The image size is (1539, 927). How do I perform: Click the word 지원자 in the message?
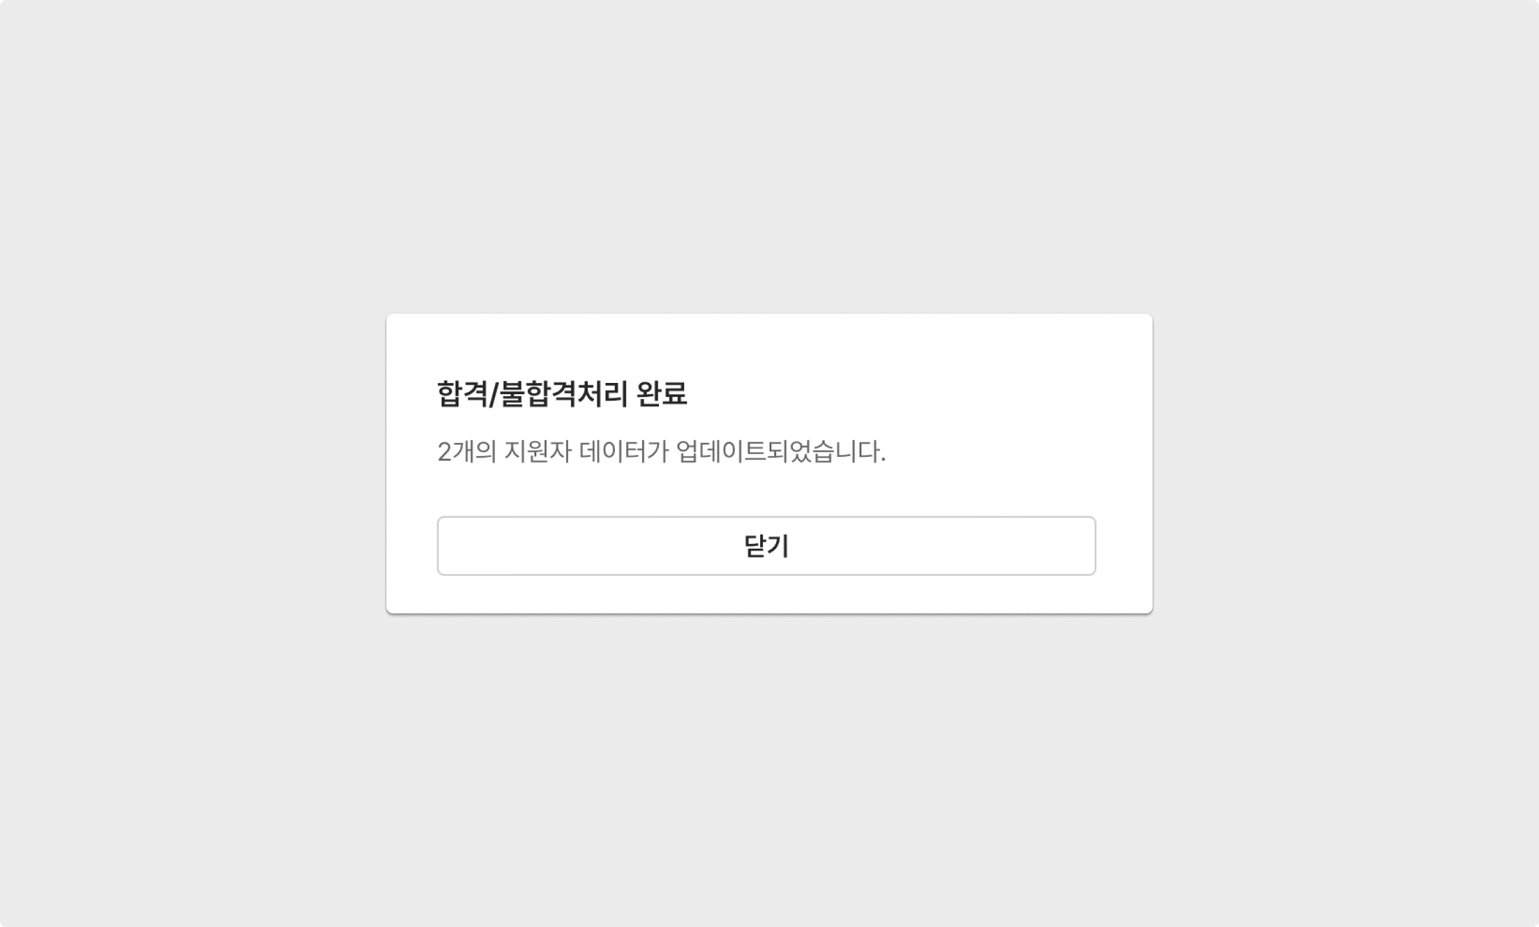pyautogui.click(x=538, y=452)
